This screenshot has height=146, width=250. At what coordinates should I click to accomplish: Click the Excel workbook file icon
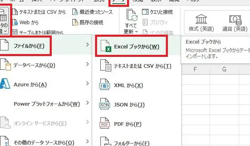(106, 46)
